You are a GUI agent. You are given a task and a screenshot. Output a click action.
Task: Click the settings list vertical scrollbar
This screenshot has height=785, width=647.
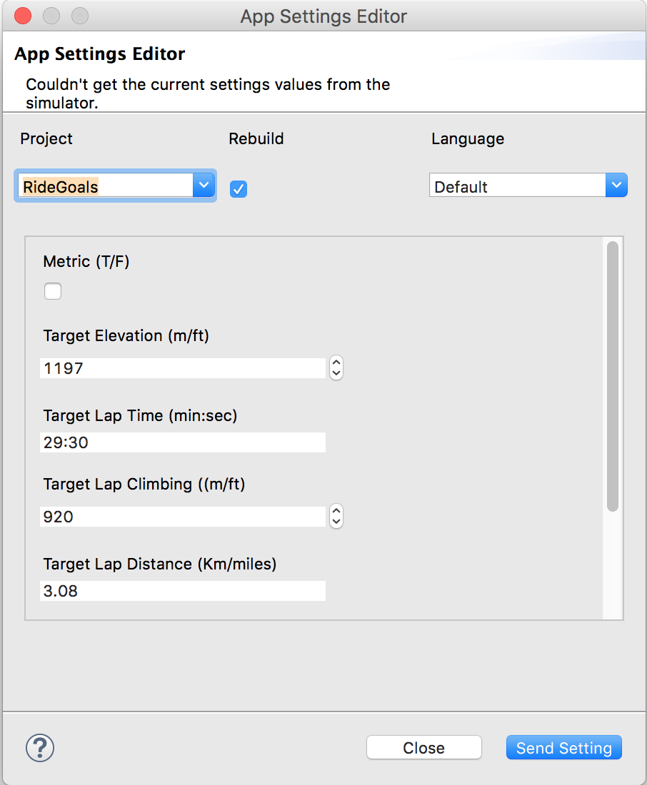coord(613,376)
